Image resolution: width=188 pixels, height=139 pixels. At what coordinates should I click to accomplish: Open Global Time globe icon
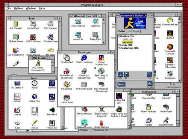click(x=35, y=98)
